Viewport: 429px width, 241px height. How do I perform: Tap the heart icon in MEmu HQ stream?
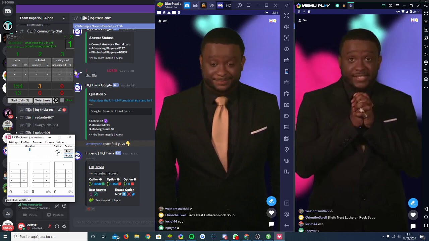point(413,215)
